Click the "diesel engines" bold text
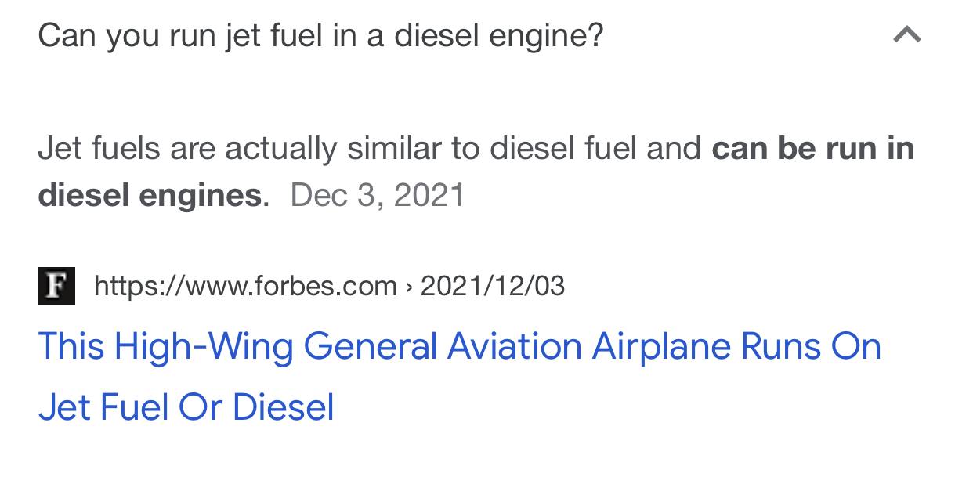Screen dimensions: 973x495 pyautogui.click(x=150, y=195)
